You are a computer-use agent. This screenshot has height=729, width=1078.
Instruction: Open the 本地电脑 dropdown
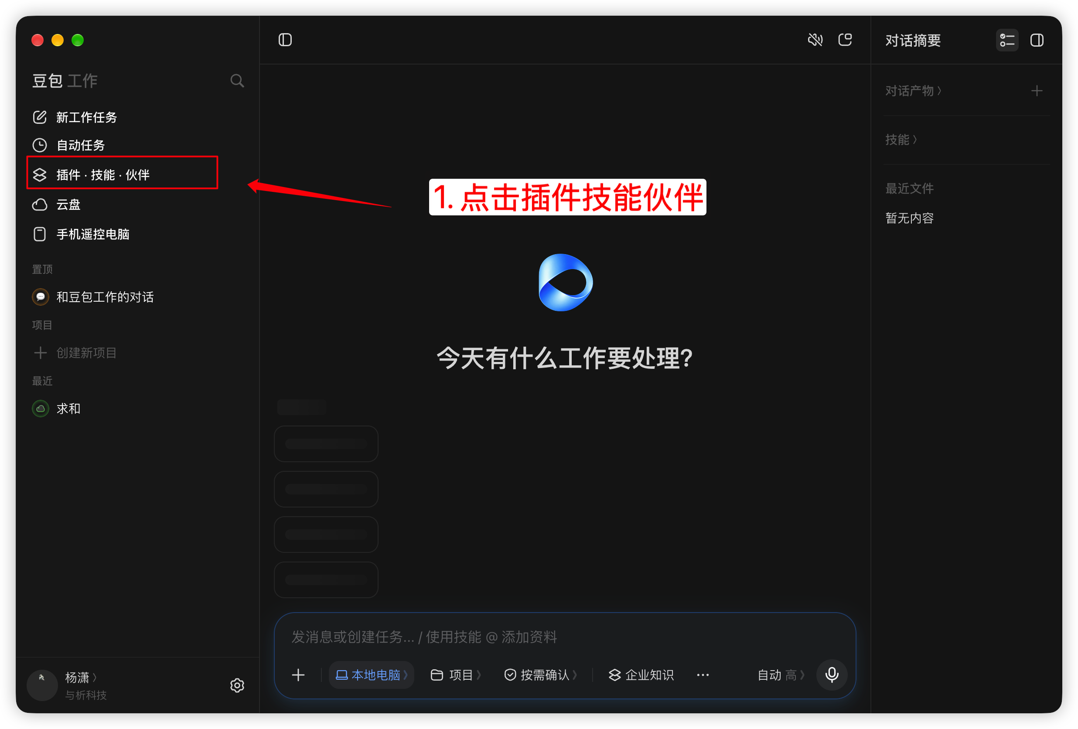point(371,675)
